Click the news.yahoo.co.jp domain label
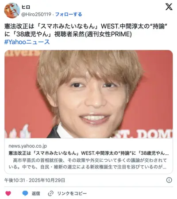Image resolution: width=177 pixels, height=199 pixels. [x=28, y=146]
